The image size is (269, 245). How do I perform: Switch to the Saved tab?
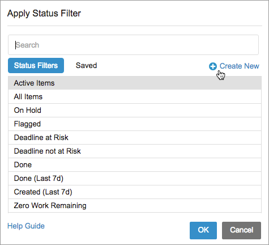click(86, 65)
